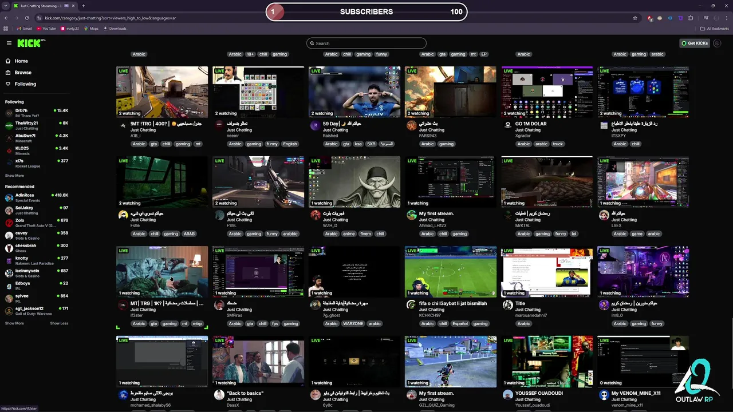The height and width of the screenshot is (412, 733).
Task: Click AdinRoss avatar in Recommended
Action: coord(9,197)
